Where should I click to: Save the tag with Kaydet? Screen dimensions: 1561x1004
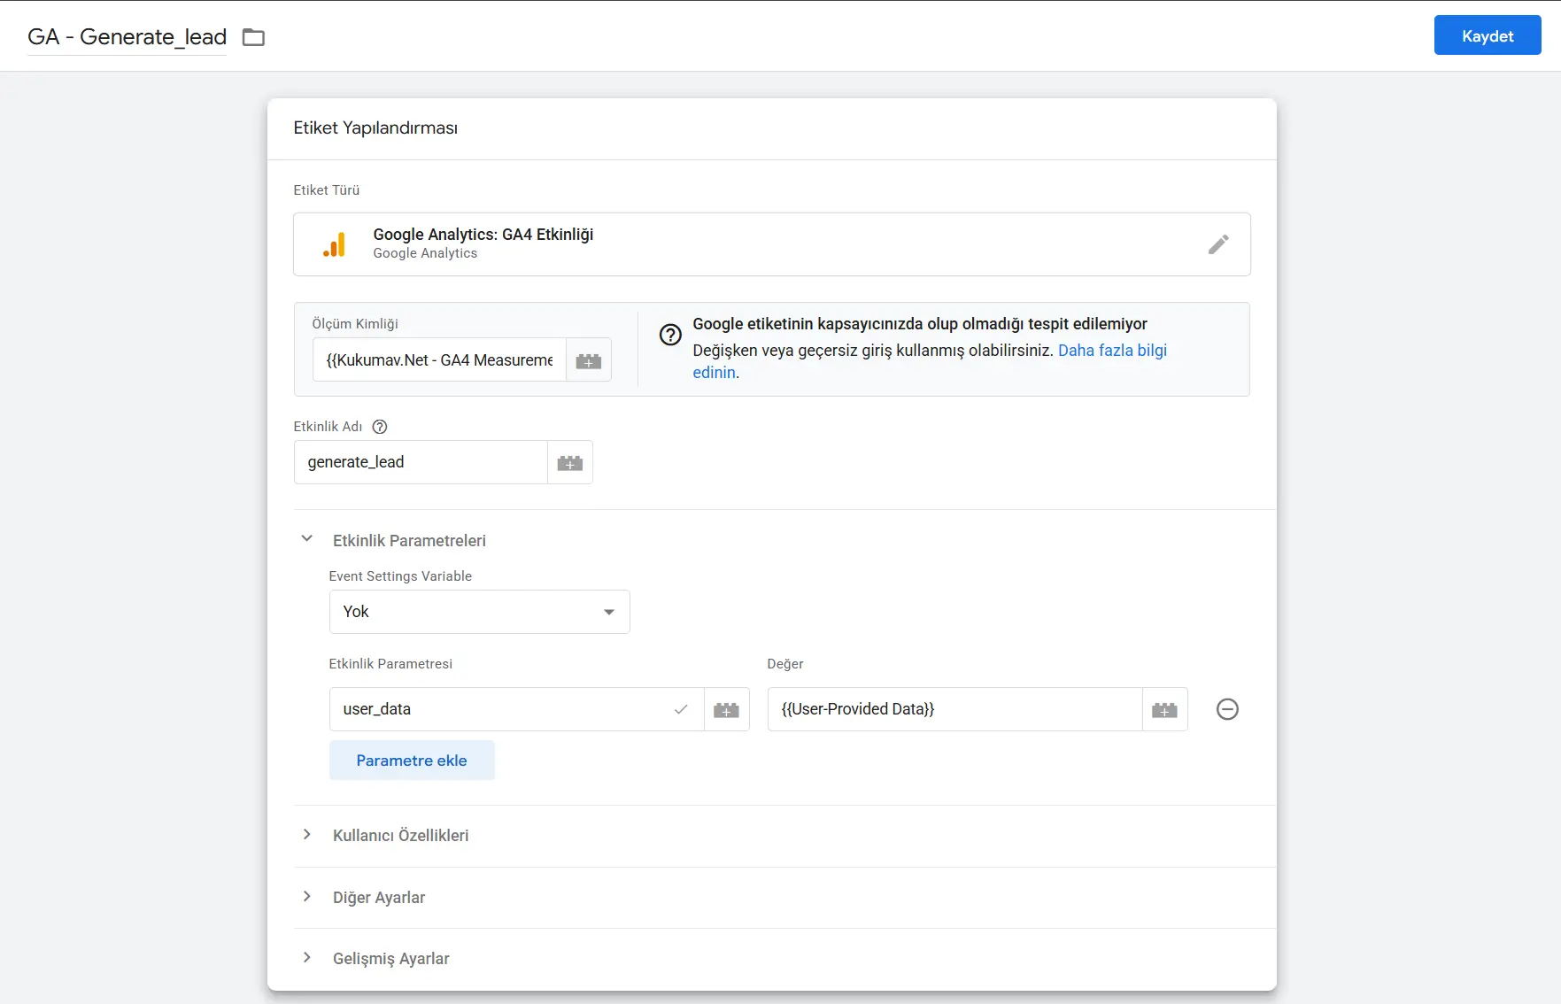tap(1488, 36)
